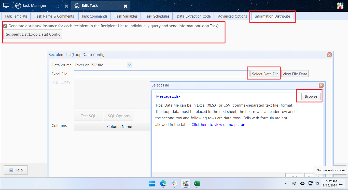Viewport: 348px width, 190px height.
Task: Open the Windows Start menu
Action: coord(152,183)
